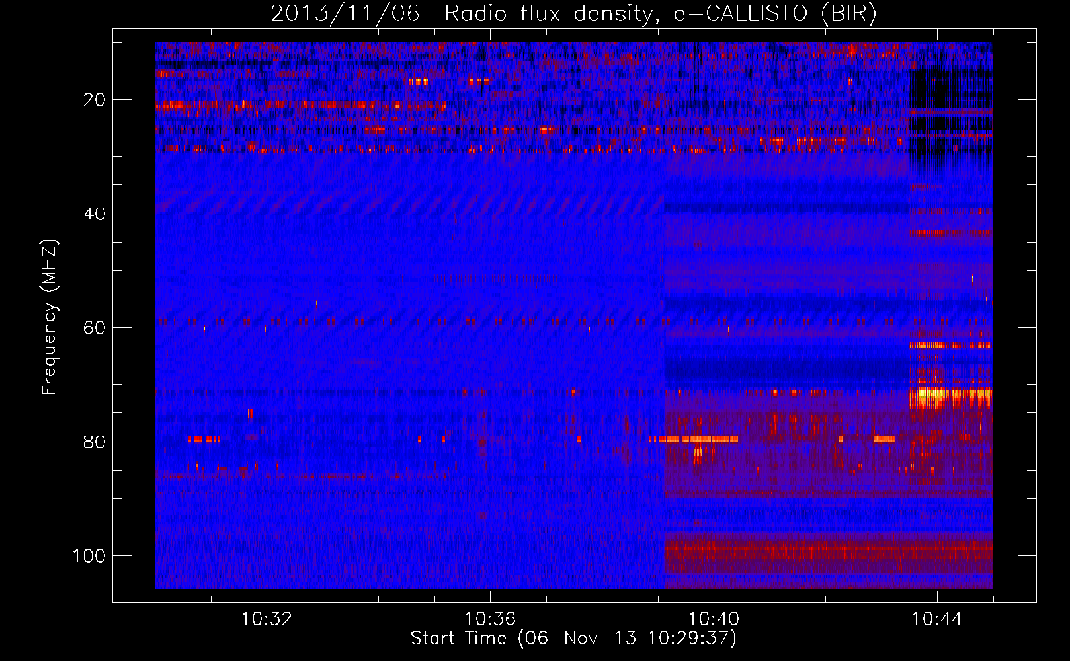Click the 'Start Time (06-Nov-13 10:29:37)' label
This screenshot has width=1070, height=661.
(573, 639)
